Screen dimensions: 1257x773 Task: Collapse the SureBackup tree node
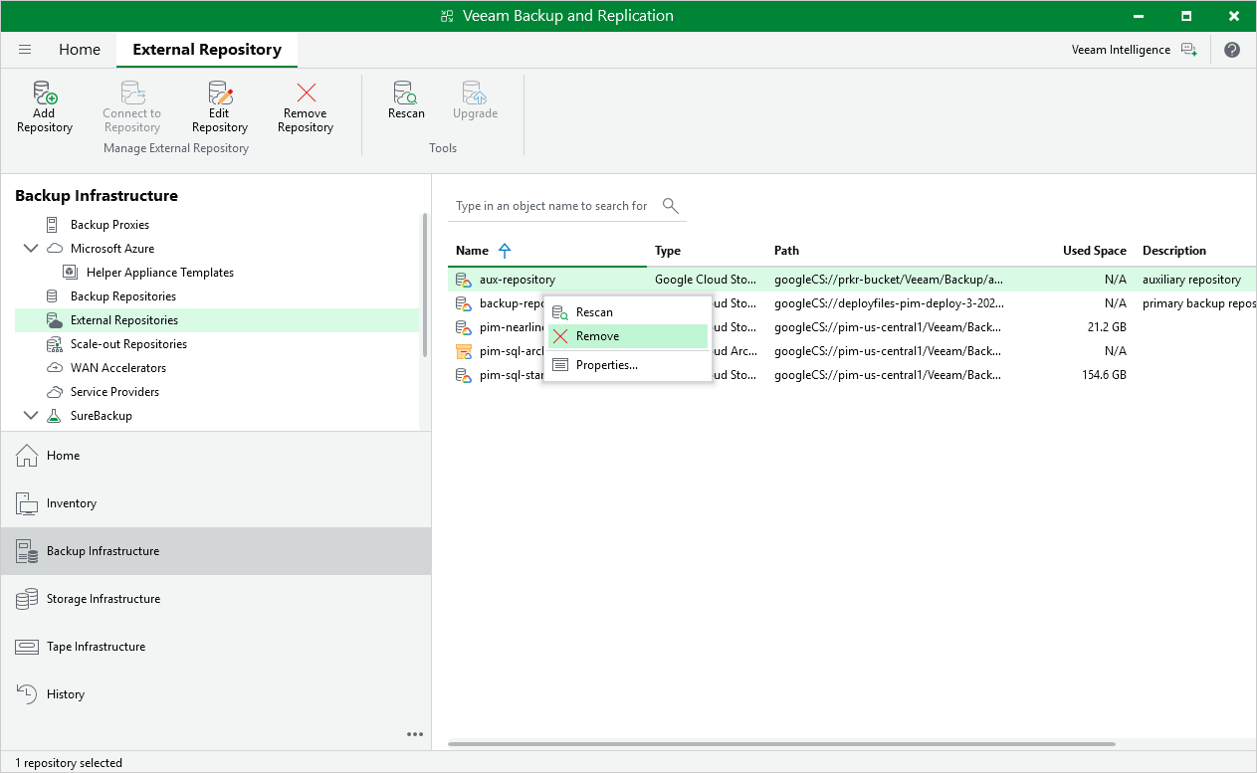(x=30, y=416)
